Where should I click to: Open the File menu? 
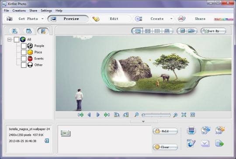[6, 10]
